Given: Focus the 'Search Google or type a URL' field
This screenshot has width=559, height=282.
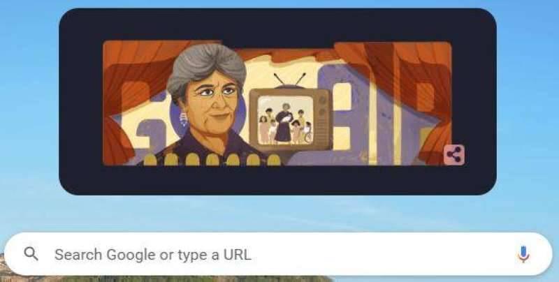Looking at the screenshot, I should (278, 254).
